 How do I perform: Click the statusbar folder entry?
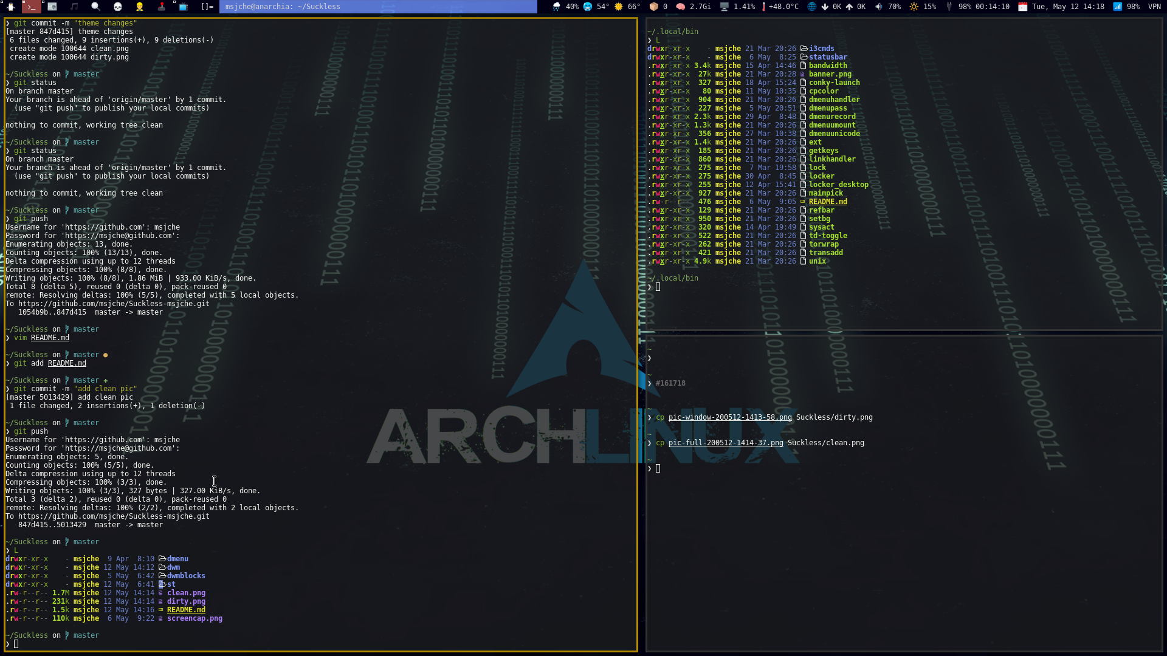pyautogui.click(x=827, y=57)
